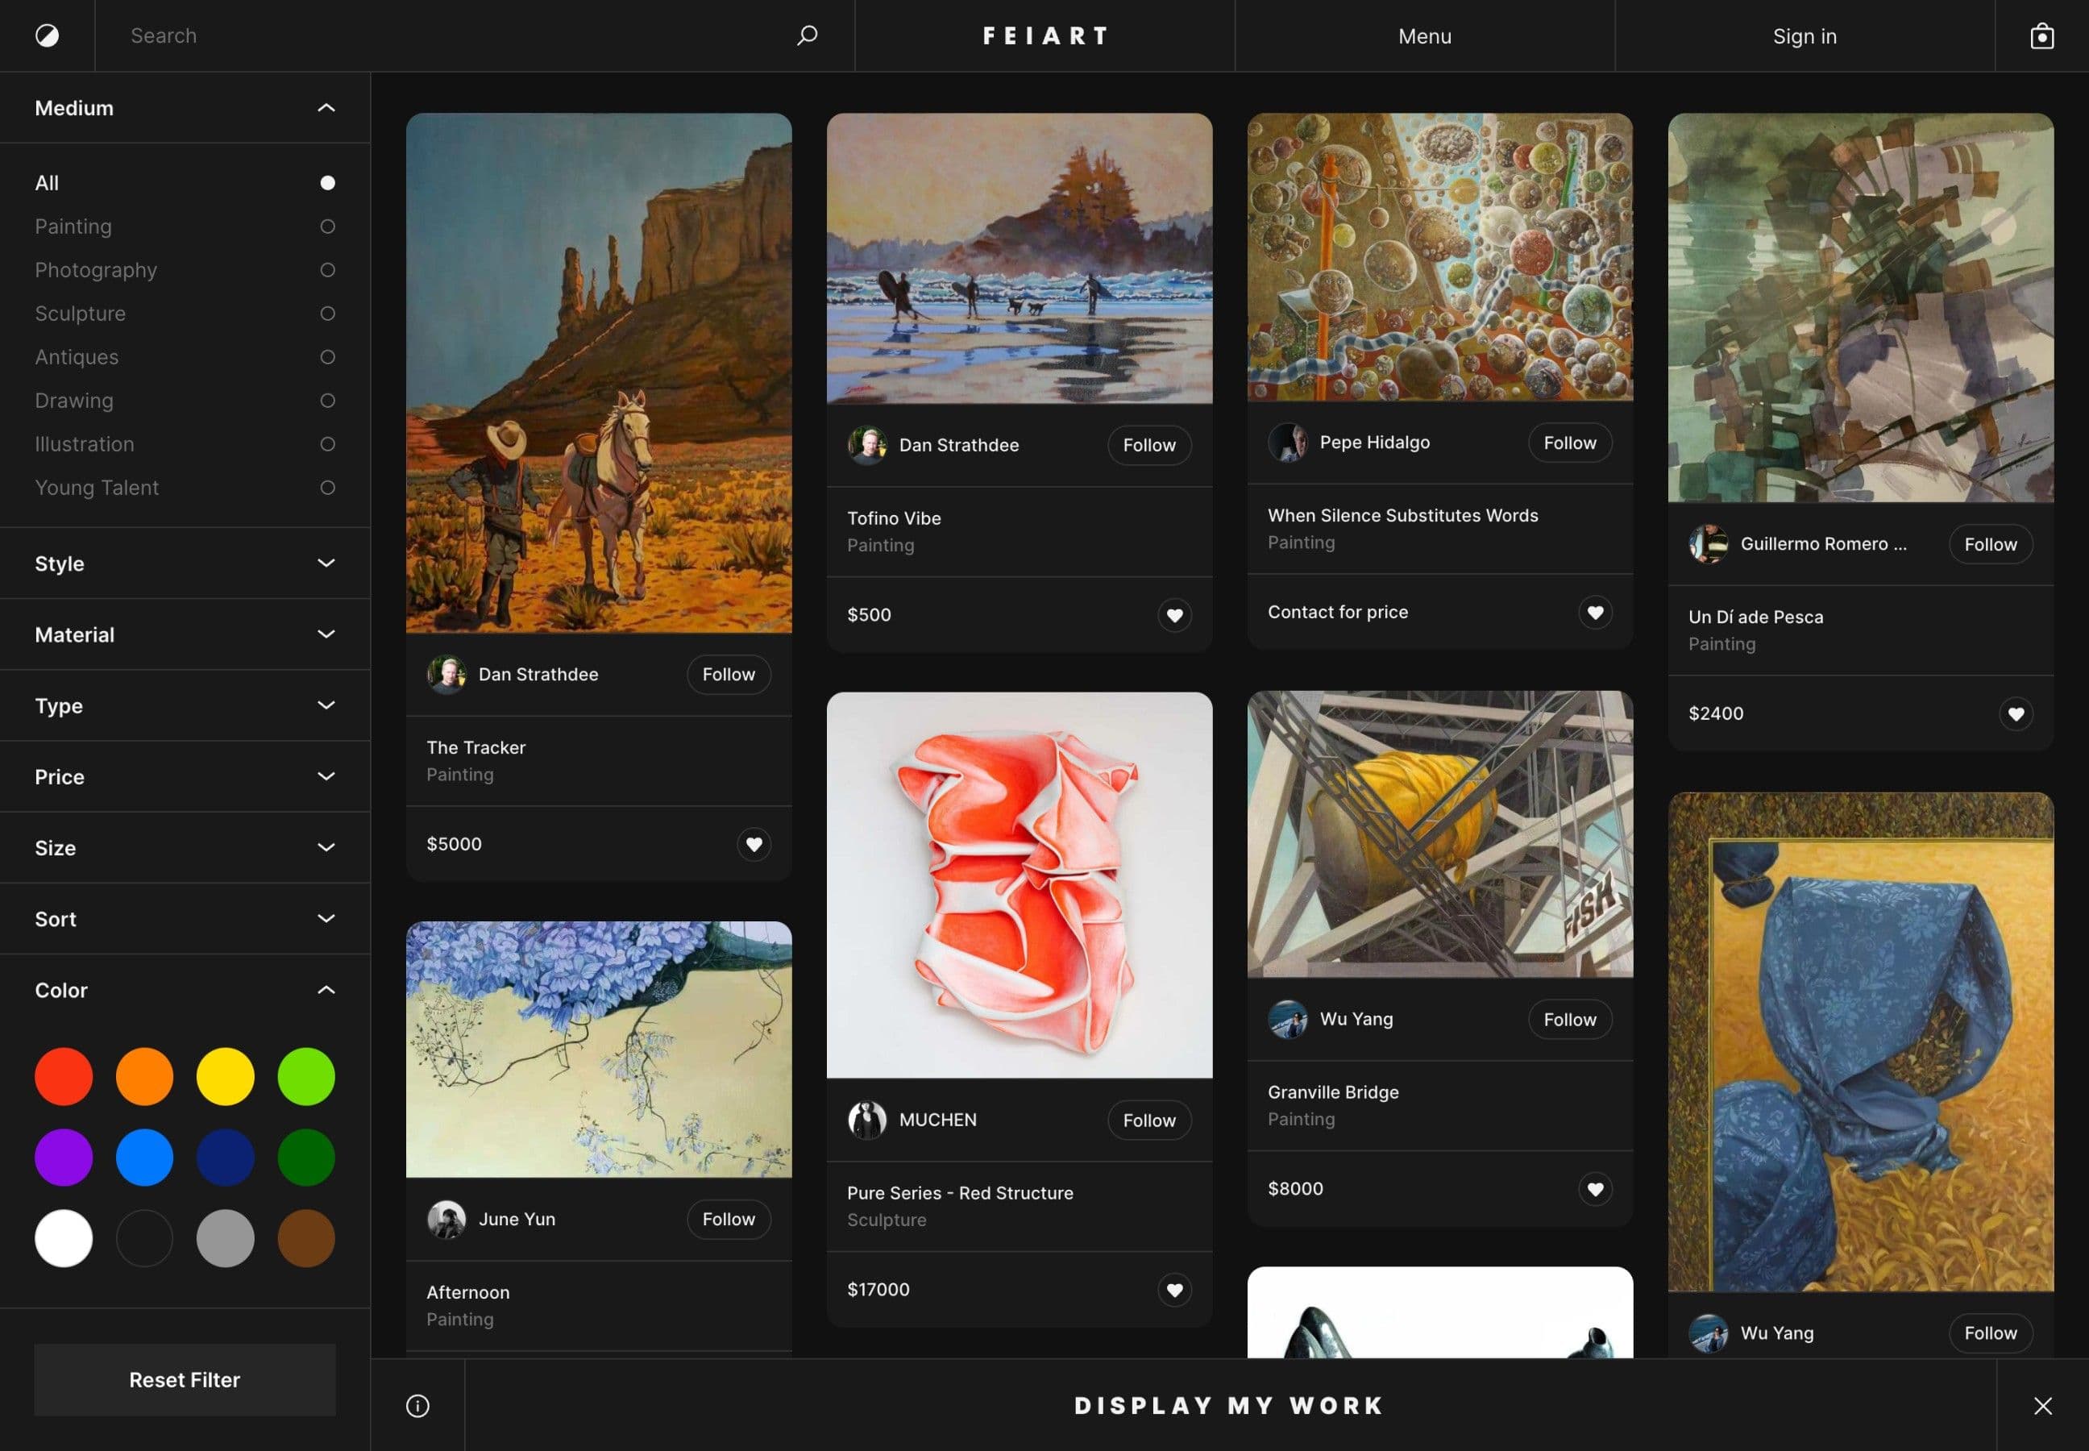The height and width of the screenshot is (1451, 2089).
Task: Click Dan Strathdee's avatar on The Tracker card
Action: pos(447,674)
